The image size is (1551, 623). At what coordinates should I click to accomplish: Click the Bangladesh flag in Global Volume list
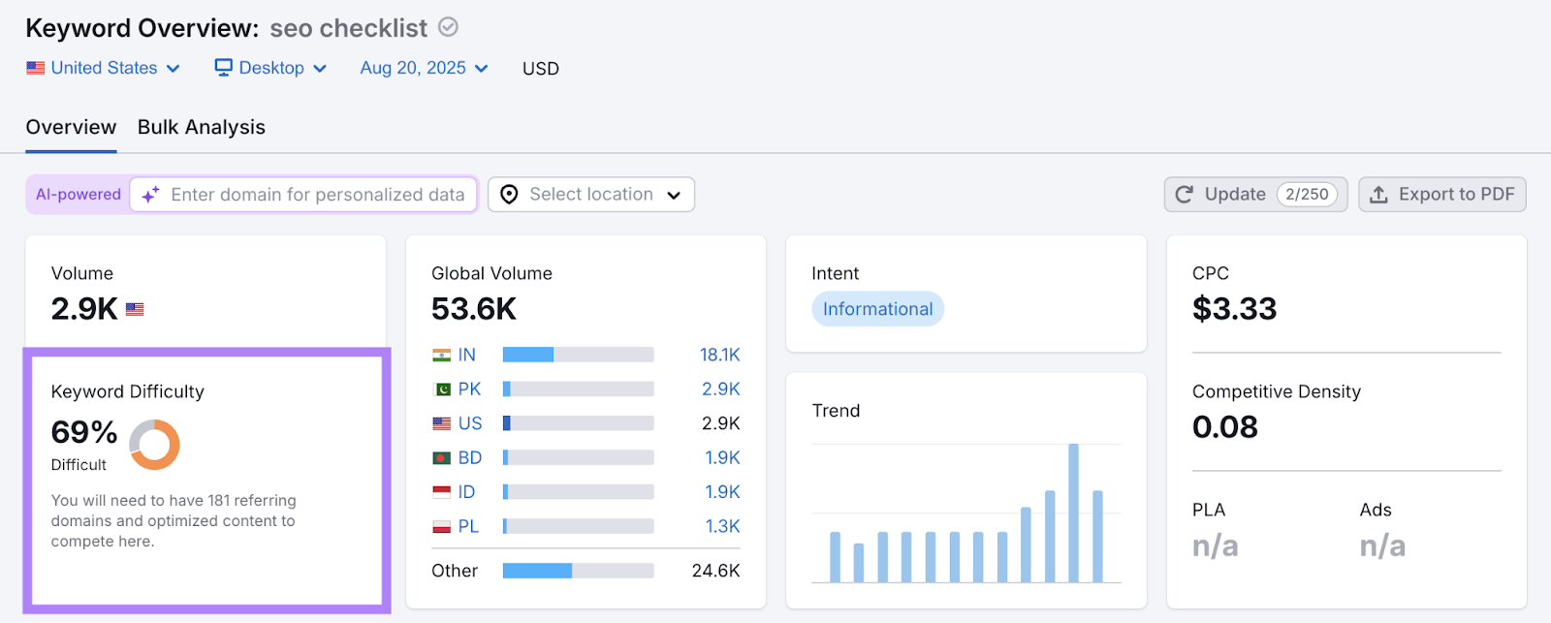click(442, 458)
